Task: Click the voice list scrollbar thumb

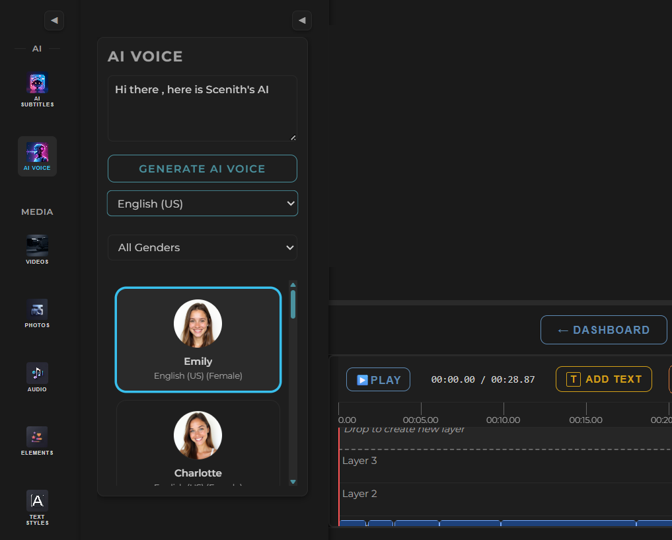Action: (x=293, y=304)
